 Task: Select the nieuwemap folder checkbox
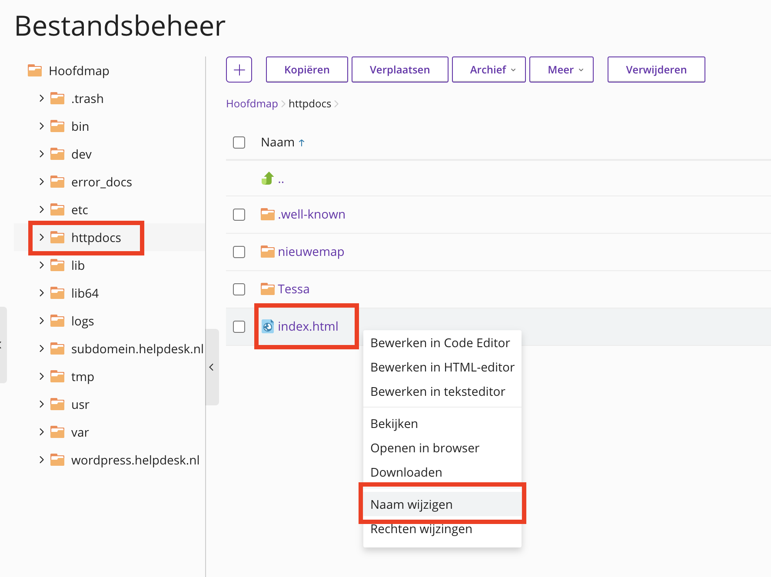(x=239, y=252)
